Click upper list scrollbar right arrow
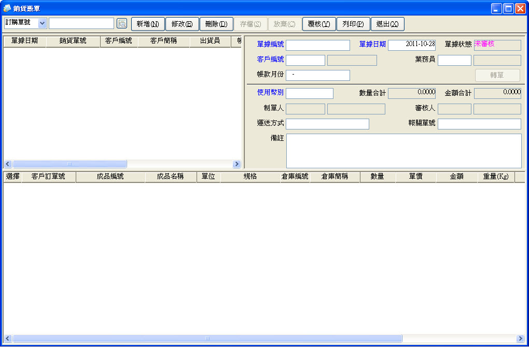529x347 pixels. (x=236, y=164)
